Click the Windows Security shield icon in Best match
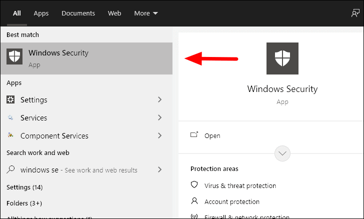Screen dimensions: 364x219 (x=14, y=56)
